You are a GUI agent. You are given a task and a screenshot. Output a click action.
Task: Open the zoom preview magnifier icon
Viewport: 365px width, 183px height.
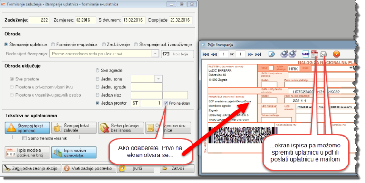pyautogui.click(x=271, y=54)
